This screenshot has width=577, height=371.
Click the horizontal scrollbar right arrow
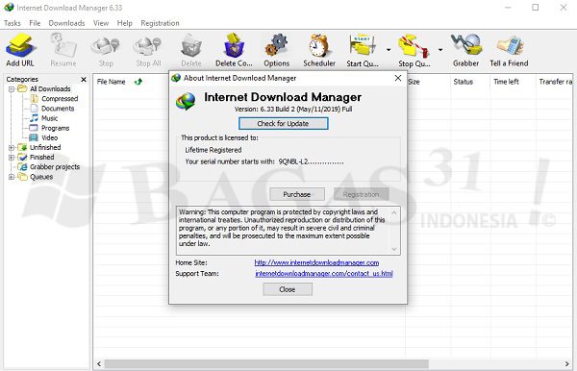coord(567,363)
